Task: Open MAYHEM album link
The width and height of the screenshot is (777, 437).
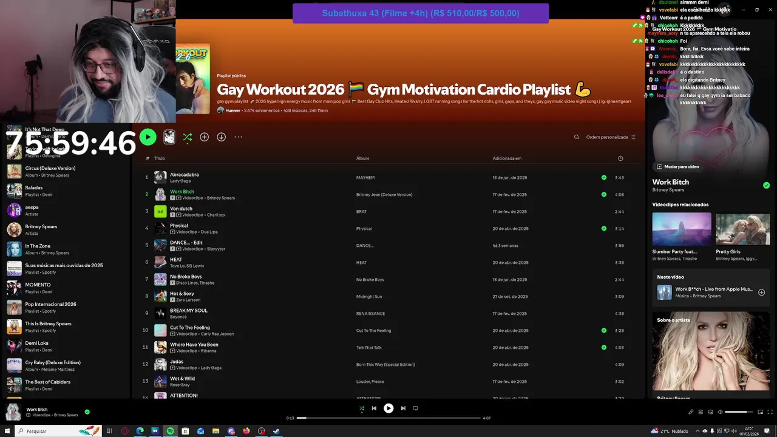Action: point(365,178)
